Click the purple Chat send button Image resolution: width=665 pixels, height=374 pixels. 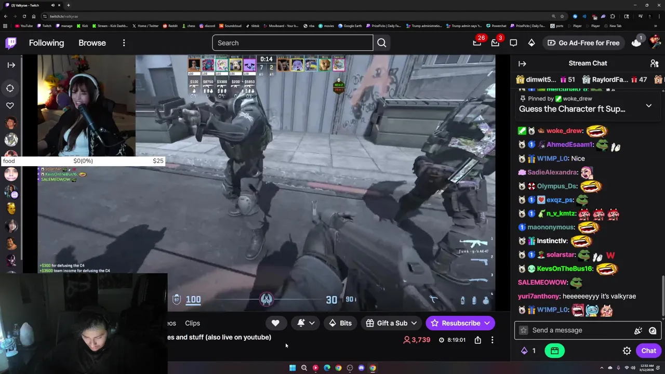click(648, 351)
